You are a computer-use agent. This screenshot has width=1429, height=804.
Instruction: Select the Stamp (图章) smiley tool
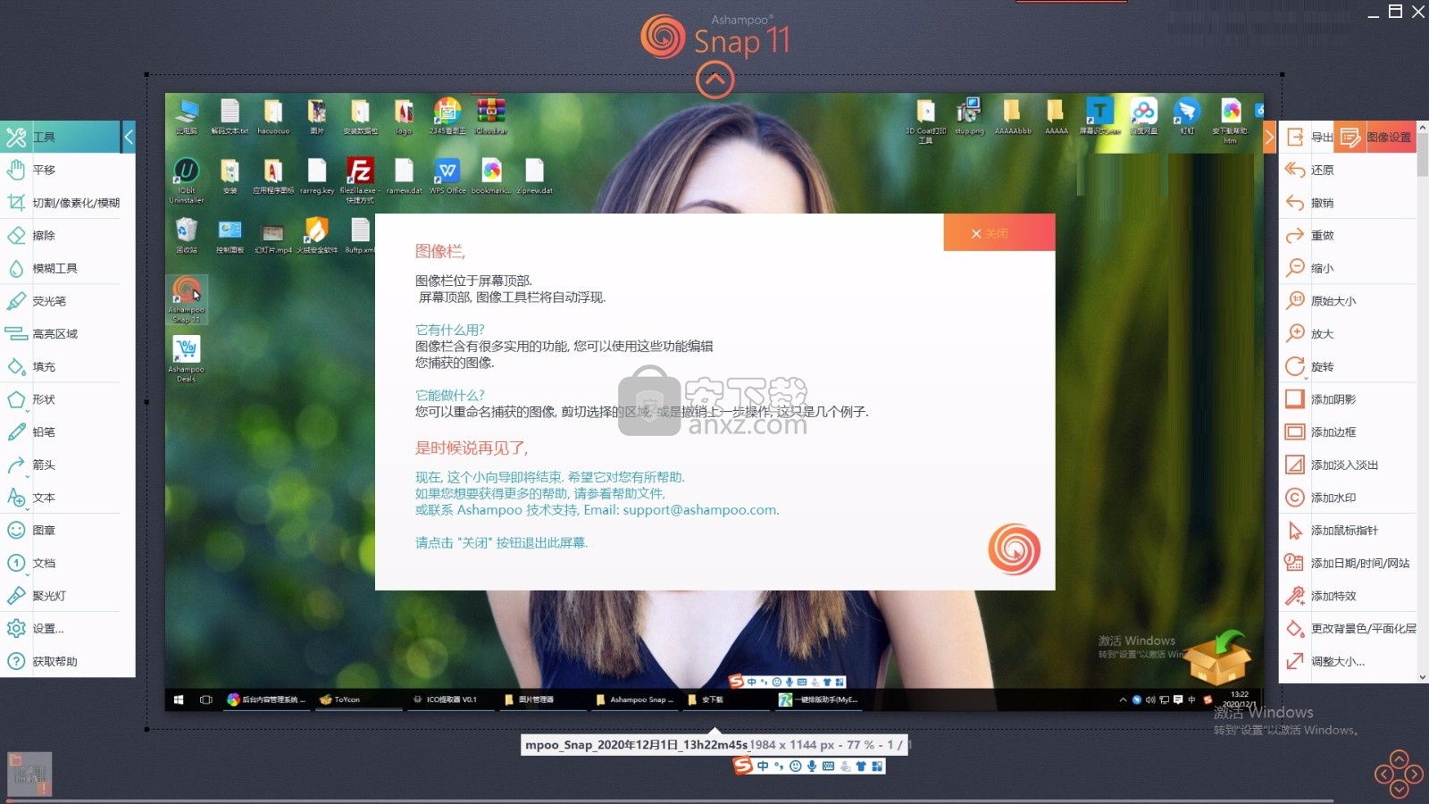pos(60,531)
